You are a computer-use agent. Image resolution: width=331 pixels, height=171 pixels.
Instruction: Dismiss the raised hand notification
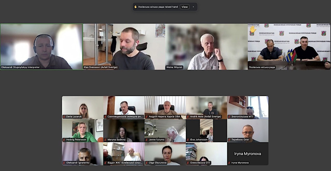(x=193, y=7)
